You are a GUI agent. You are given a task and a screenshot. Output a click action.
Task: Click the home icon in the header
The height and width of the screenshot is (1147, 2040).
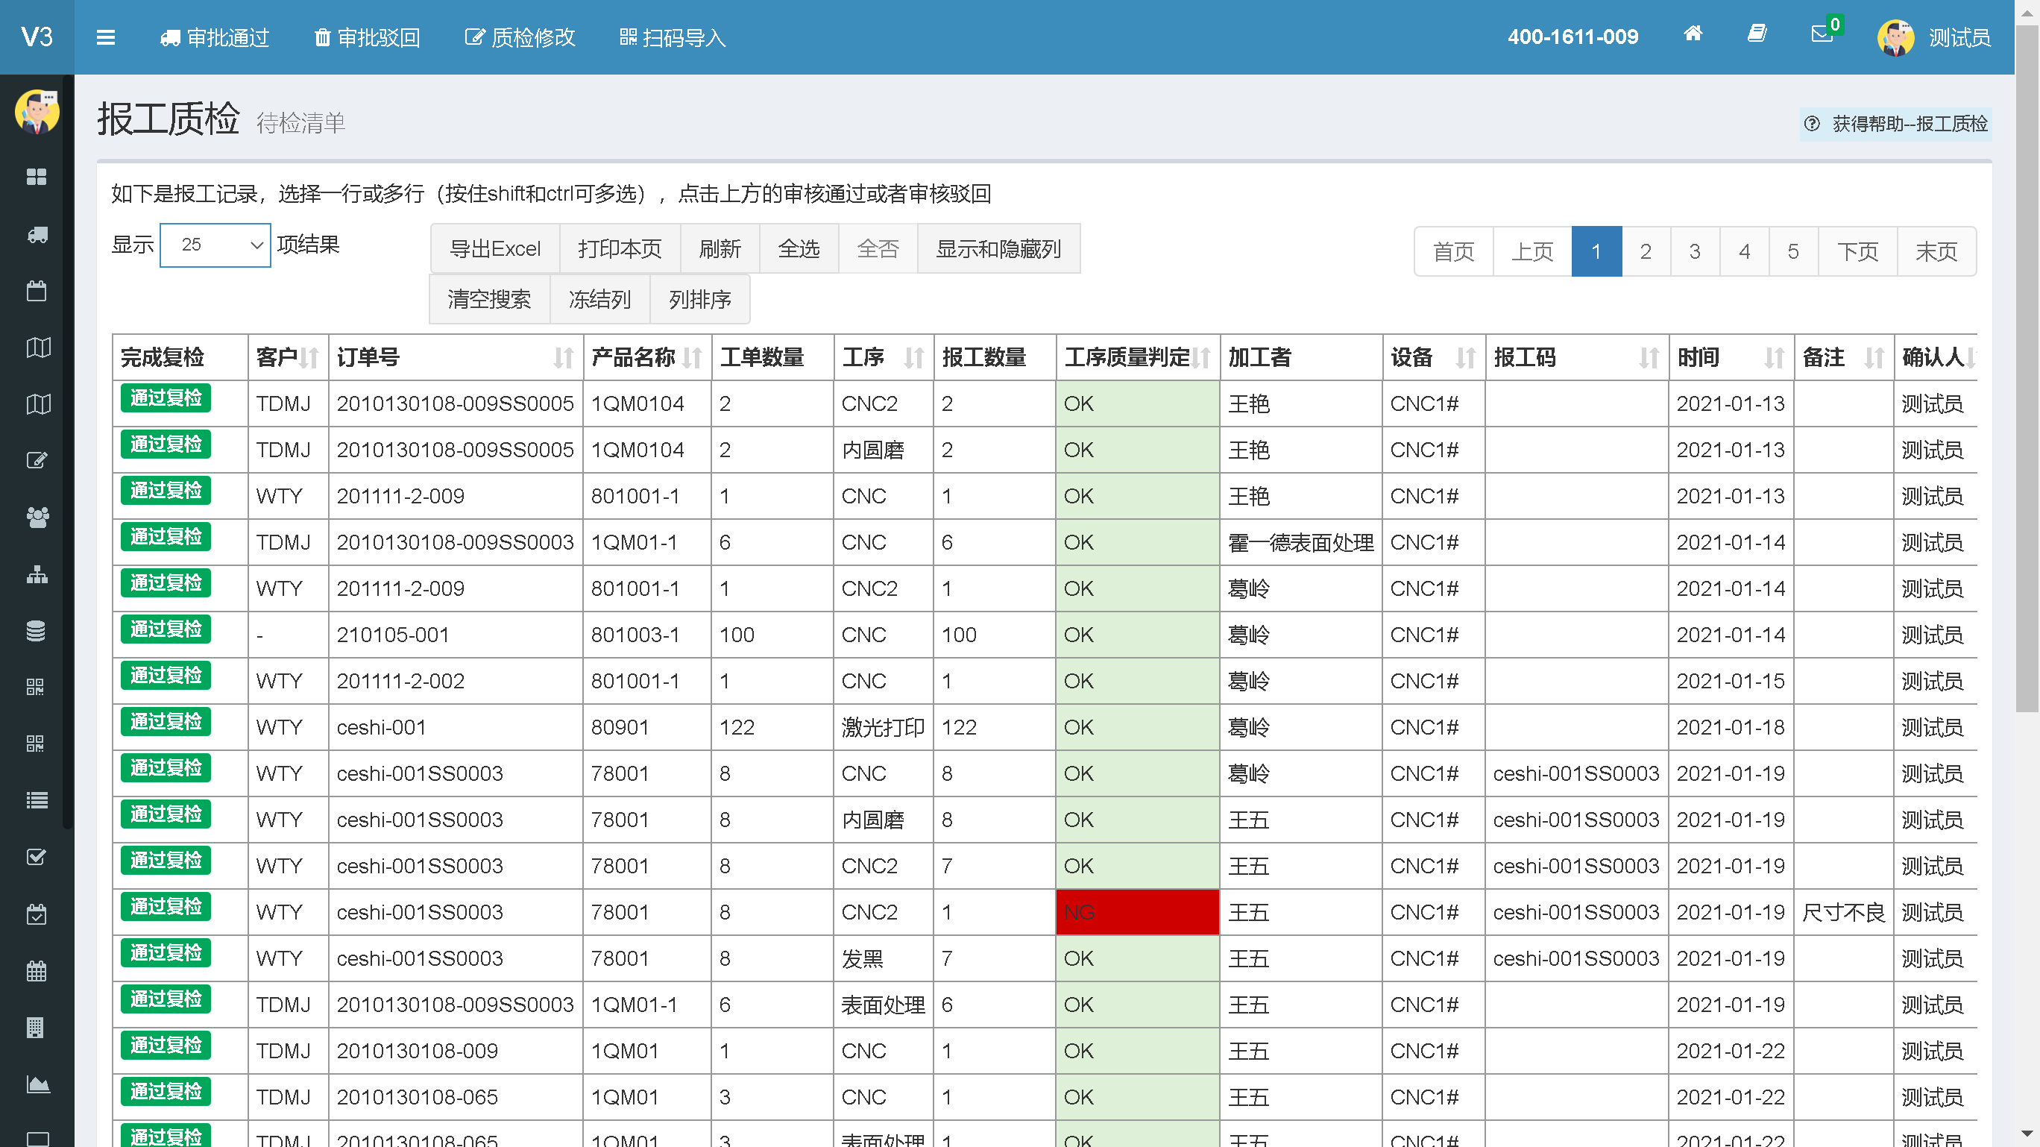(x=1693, y=34)
